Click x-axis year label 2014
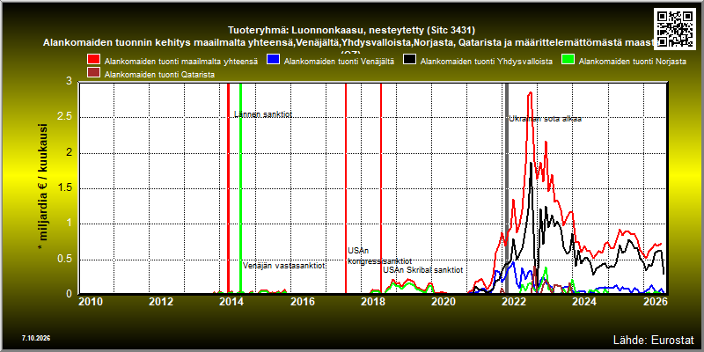Viewport: 704px width, 352px height. click(231, 302)
